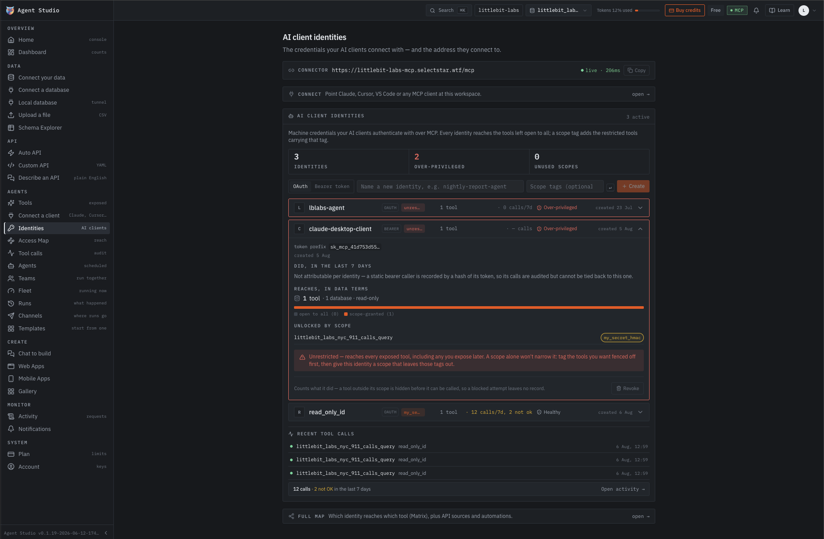The image size is (824, 539).
Task: Revoke the claude-desktop-client identity
Action: click(x=628, y=388)
